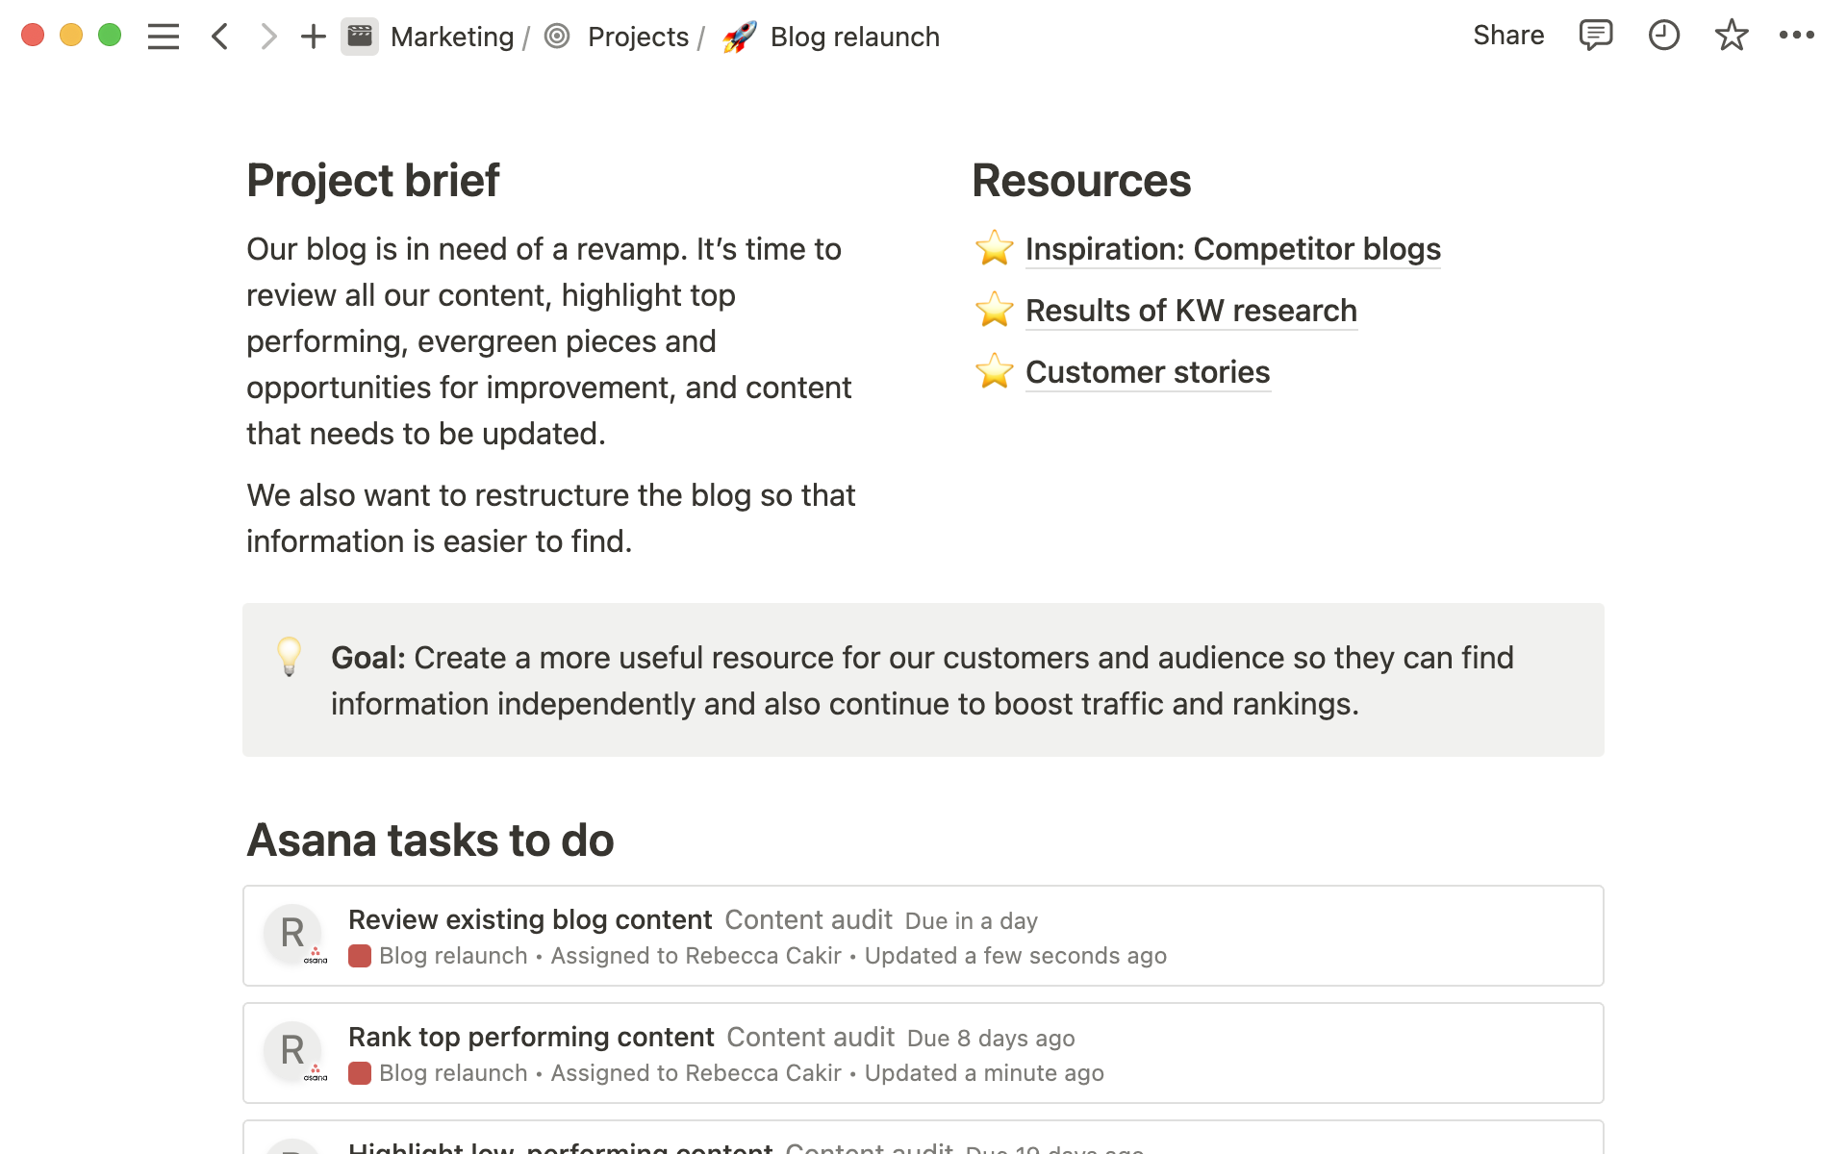Open the more options ellipsis menu
This screenshot has width=1847, height=1154.
point(1801,36)
